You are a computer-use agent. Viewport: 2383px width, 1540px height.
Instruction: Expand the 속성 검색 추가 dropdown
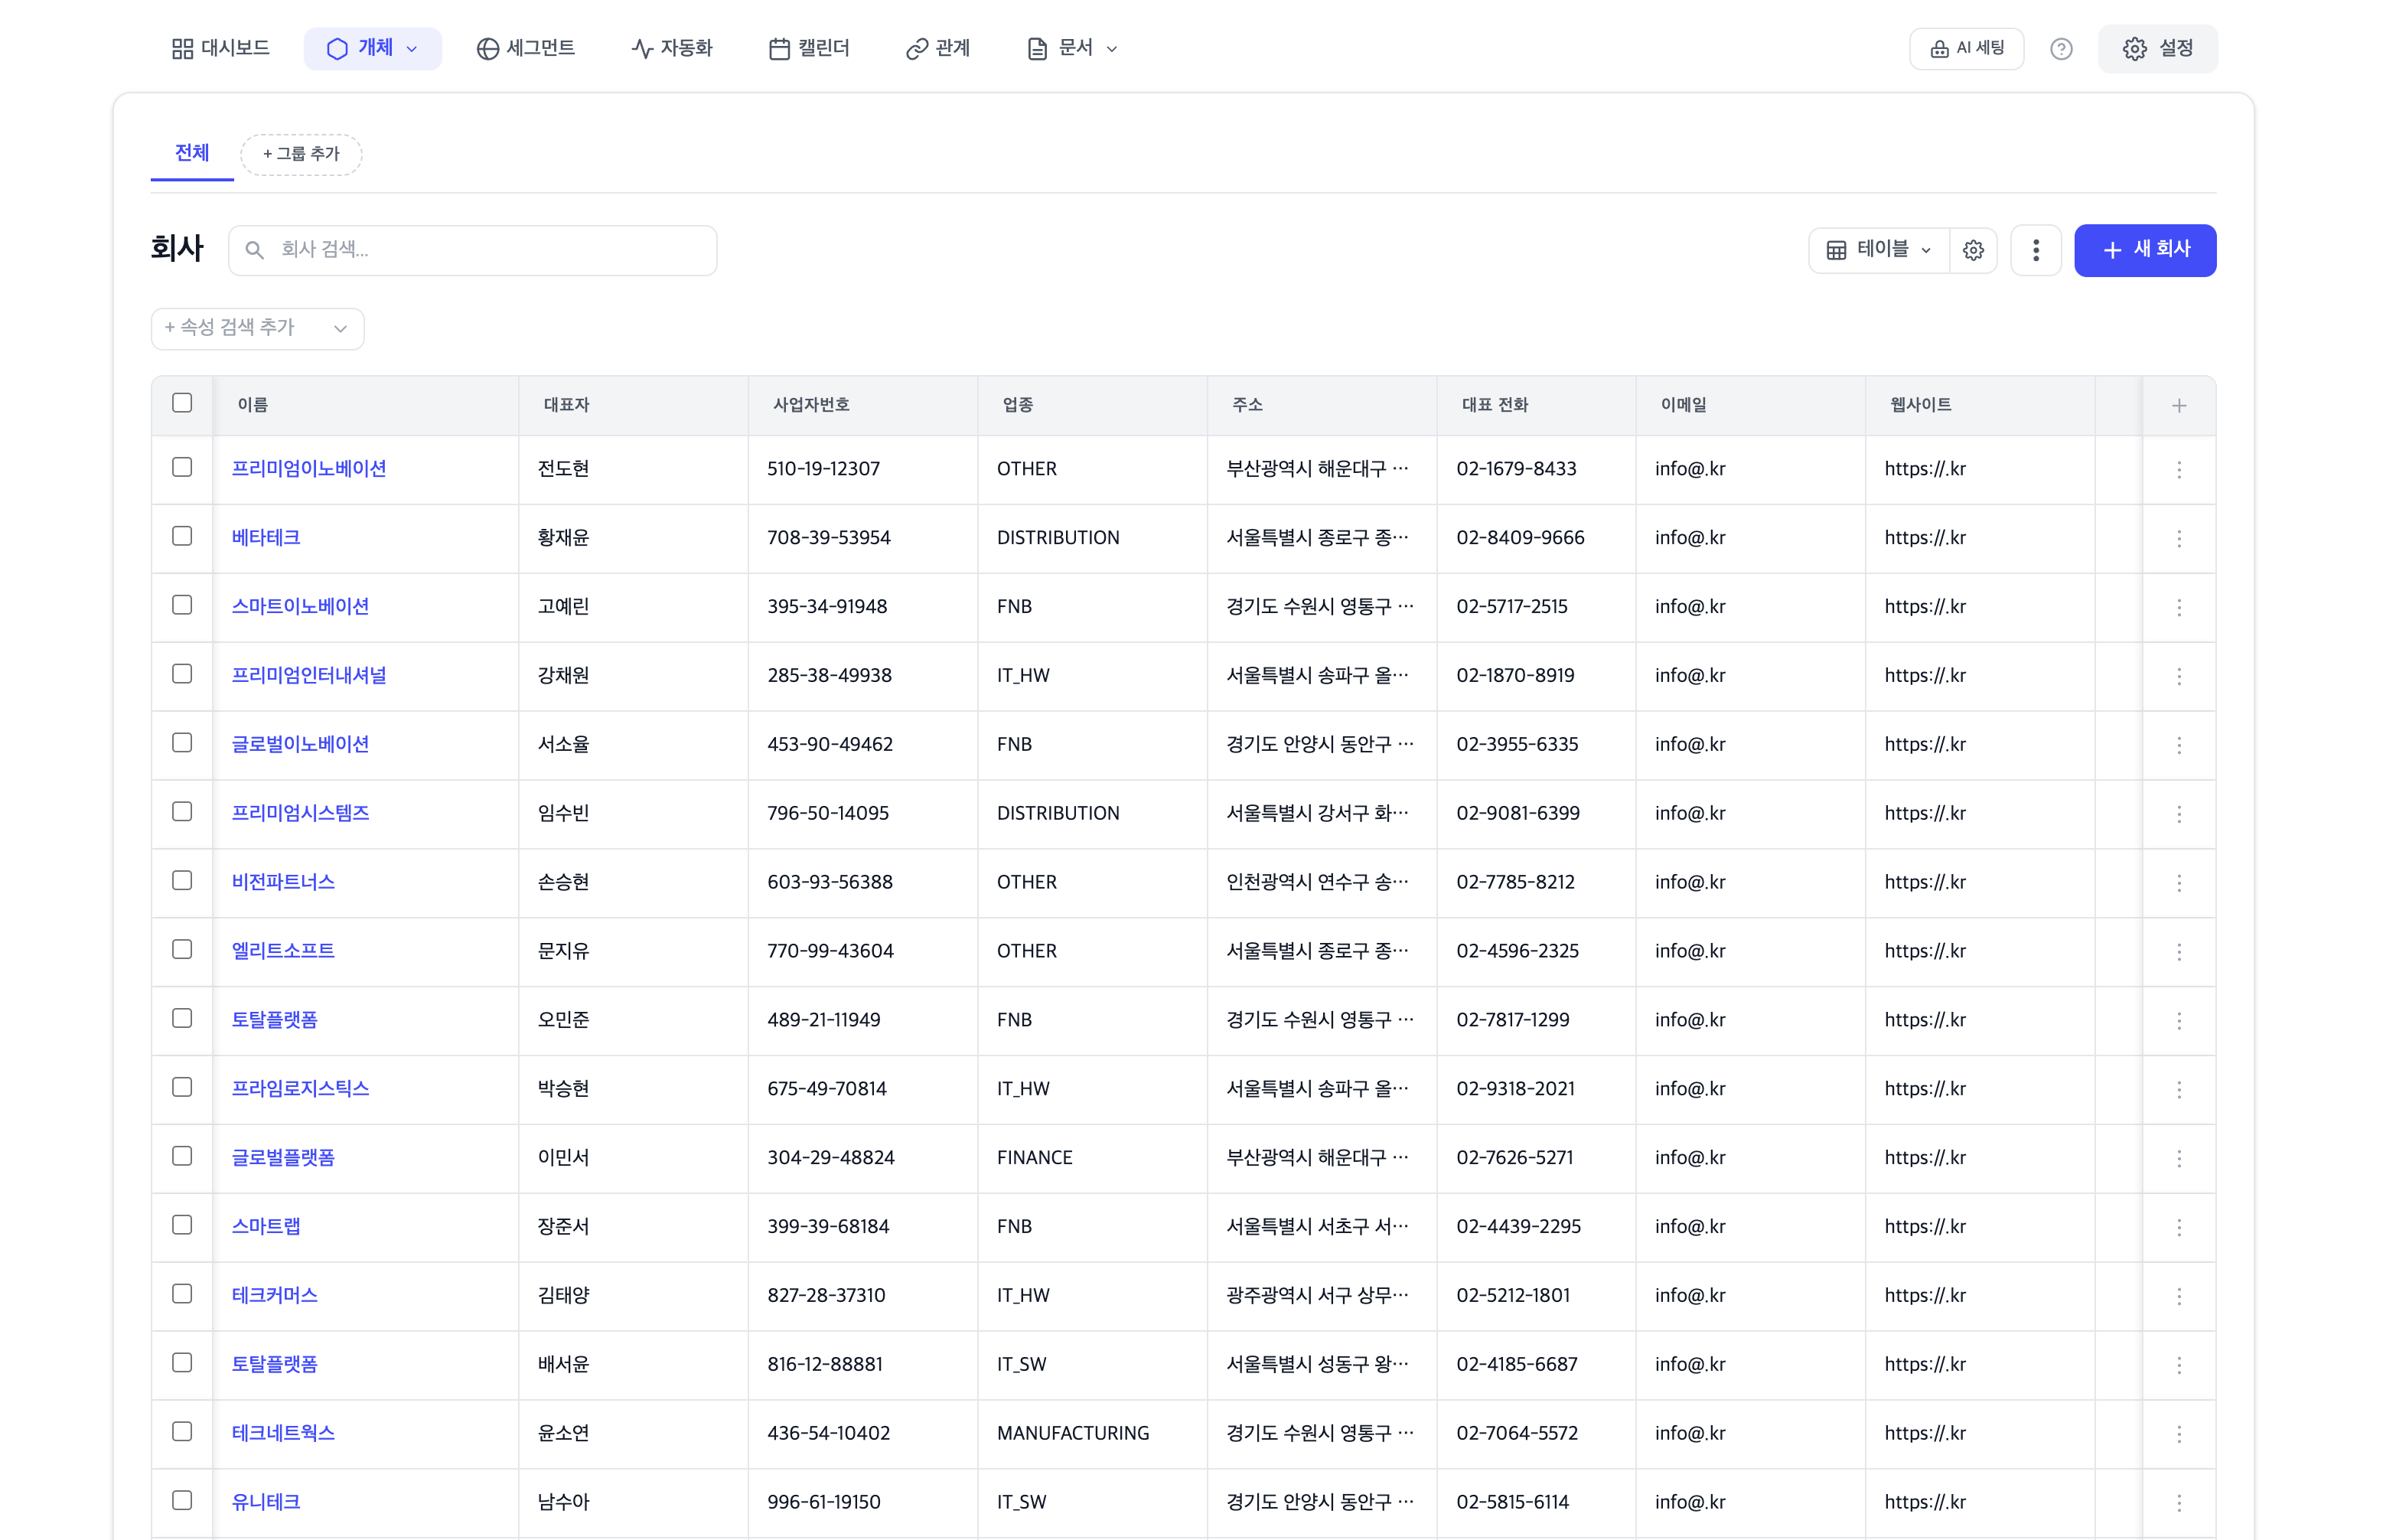(257, 328)
